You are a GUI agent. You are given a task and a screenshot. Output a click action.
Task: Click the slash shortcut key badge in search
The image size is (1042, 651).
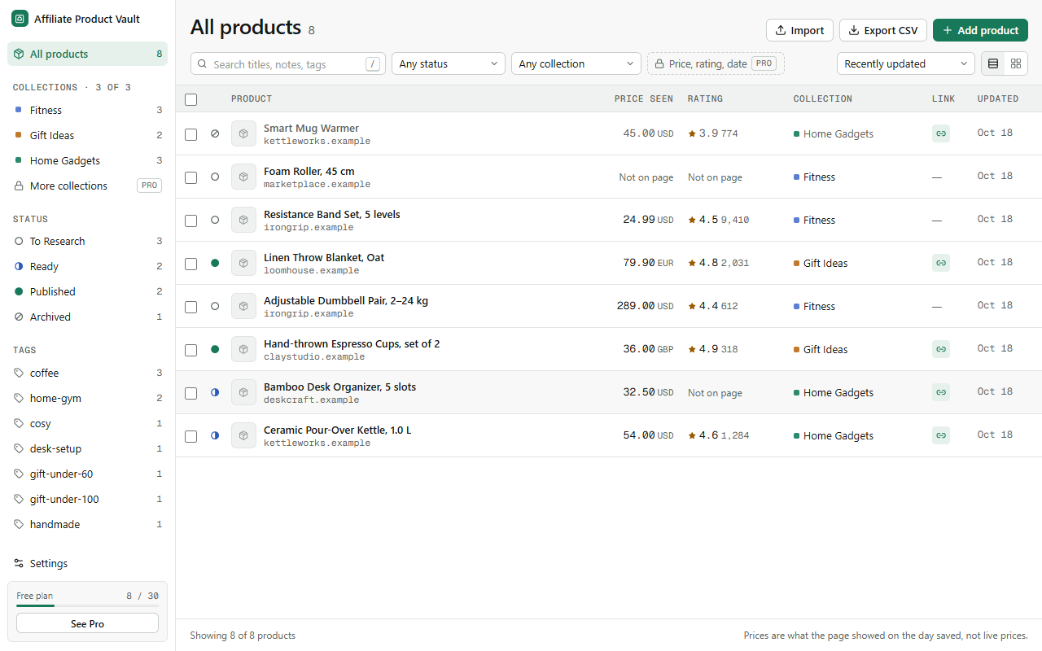[373, 63]
